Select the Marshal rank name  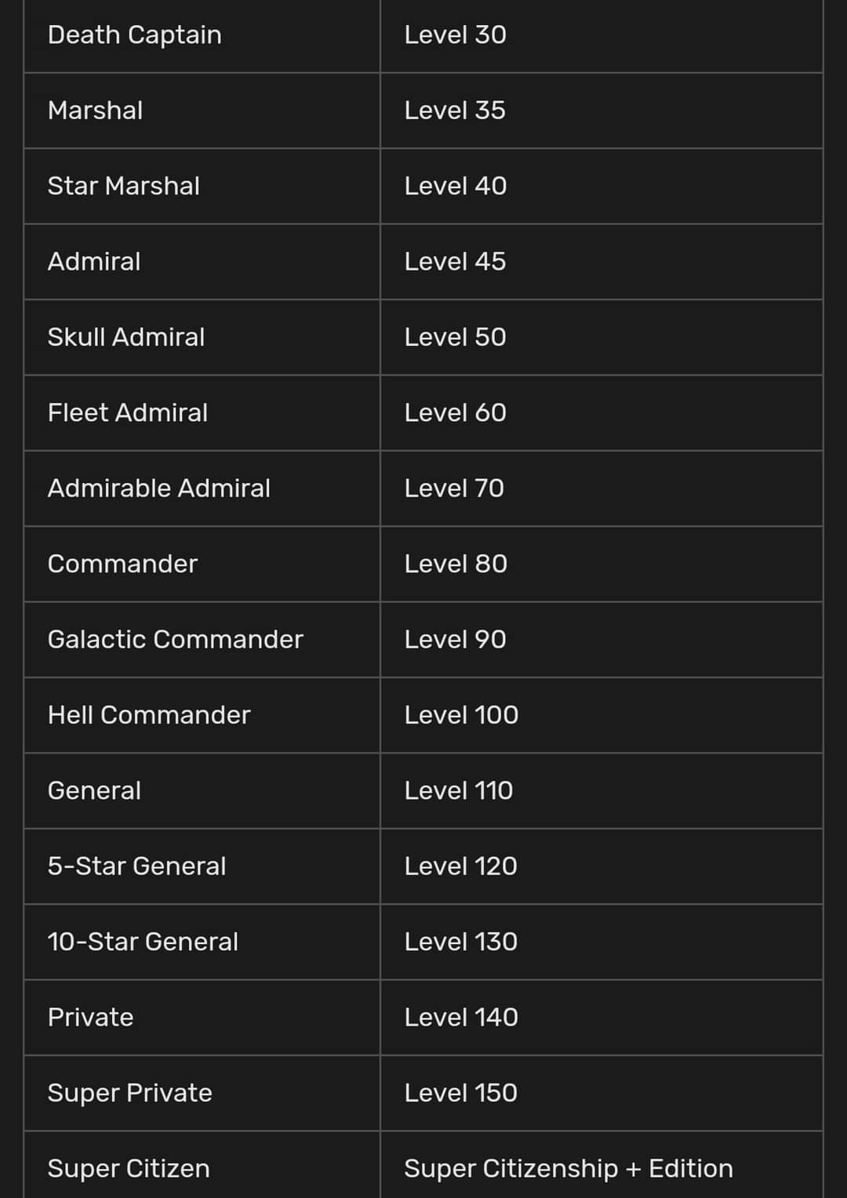95,111
